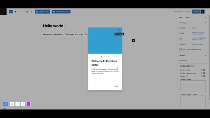Select the Tools pencil icon
Screen dimensions: 210x118
[15, 12]
